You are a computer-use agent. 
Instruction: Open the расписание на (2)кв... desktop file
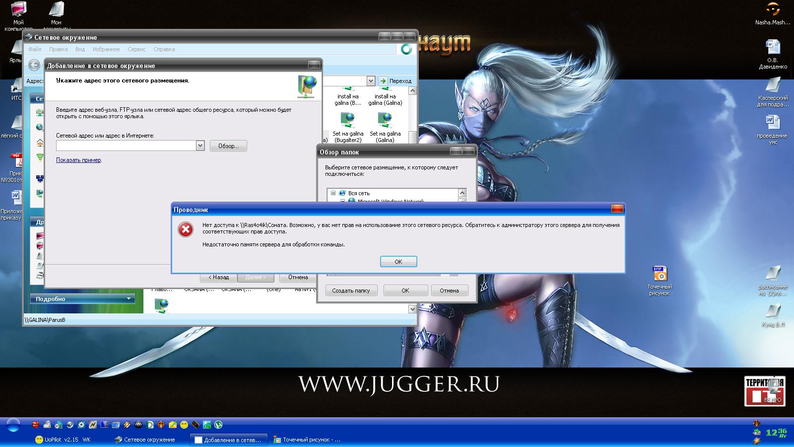[x=773, y=281]
